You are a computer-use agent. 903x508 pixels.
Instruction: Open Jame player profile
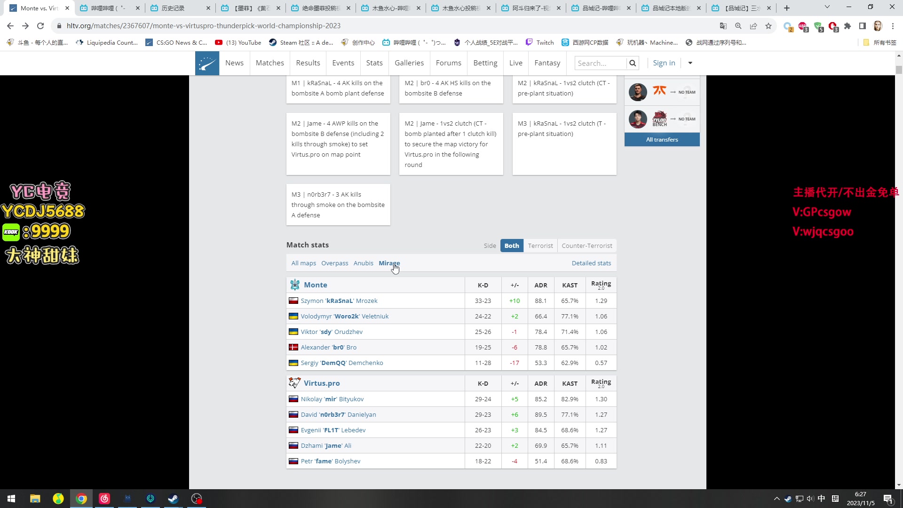click(326, 445)
